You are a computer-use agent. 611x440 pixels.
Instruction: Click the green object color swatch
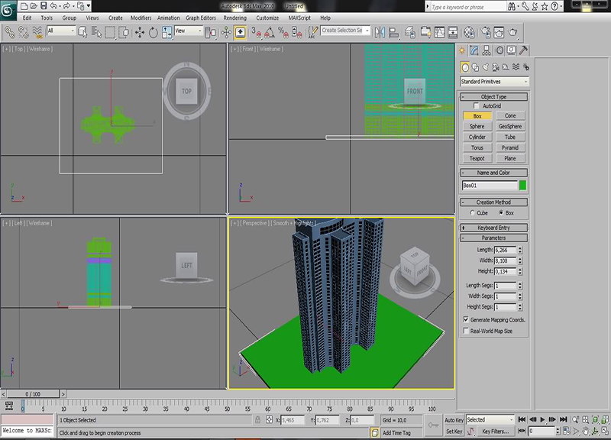pyautogui.click(x=523, y=185)
